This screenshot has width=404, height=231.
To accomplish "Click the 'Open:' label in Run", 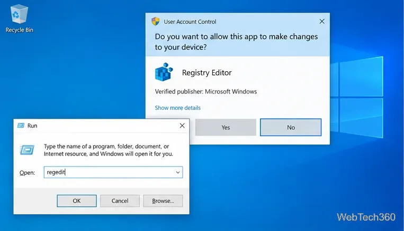I will click(28, 173).
